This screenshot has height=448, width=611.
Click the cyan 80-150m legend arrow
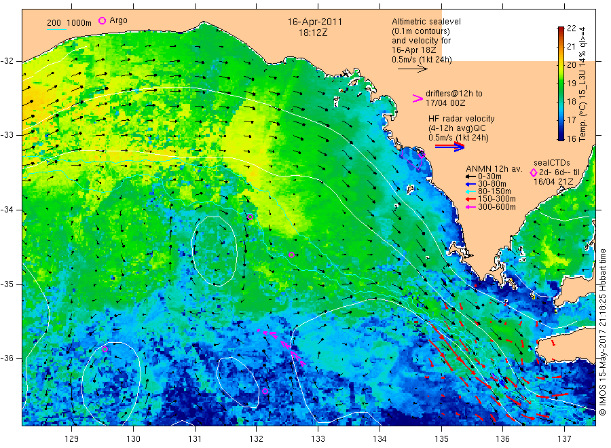tap(470, 191)
